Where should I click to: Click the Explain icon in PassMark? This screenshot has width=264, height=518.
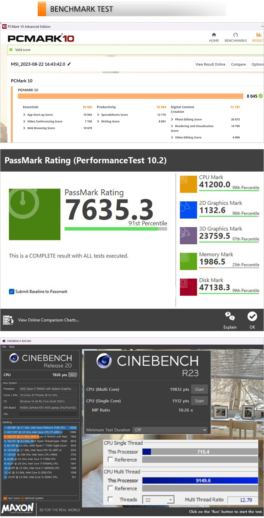[230, 316]
